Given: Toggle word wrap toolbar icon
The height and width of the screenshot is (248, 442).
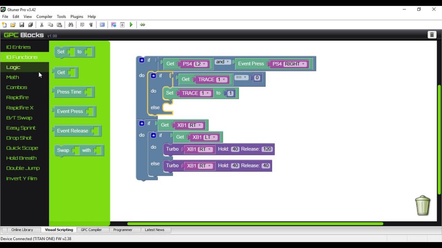Looking at the screenshot, I should tap(82, 25).
